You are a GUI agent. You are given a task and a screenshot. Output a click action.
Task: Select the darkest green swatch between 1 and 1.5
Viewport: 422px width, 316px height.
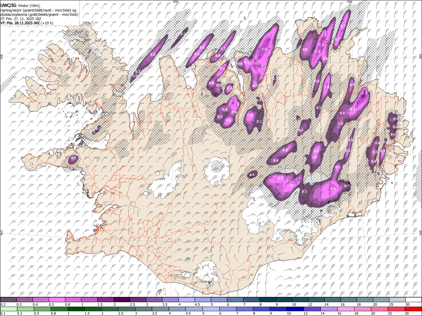point(76,309)
